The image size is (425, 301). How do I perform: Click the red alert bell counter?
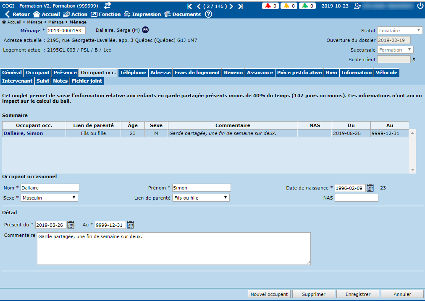pos(270,6)
